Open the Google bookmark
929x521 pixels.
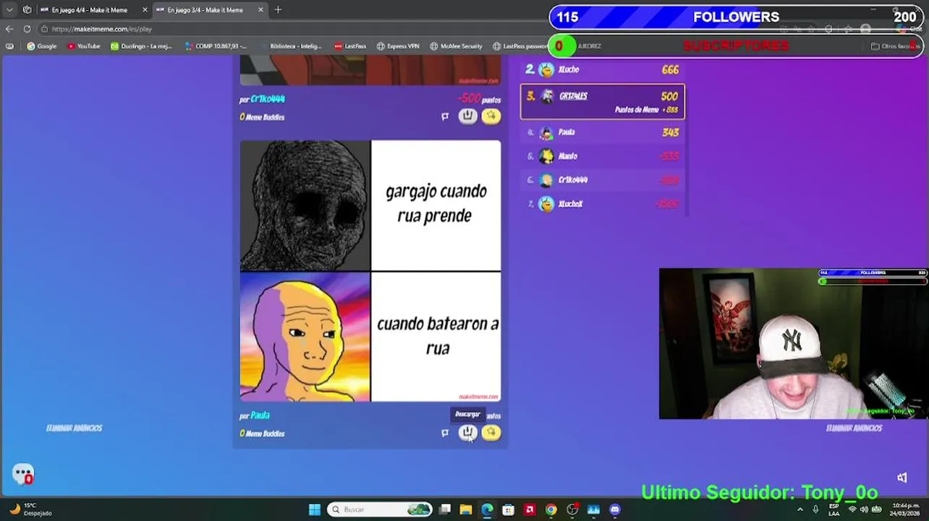click(x=41, y=46)
